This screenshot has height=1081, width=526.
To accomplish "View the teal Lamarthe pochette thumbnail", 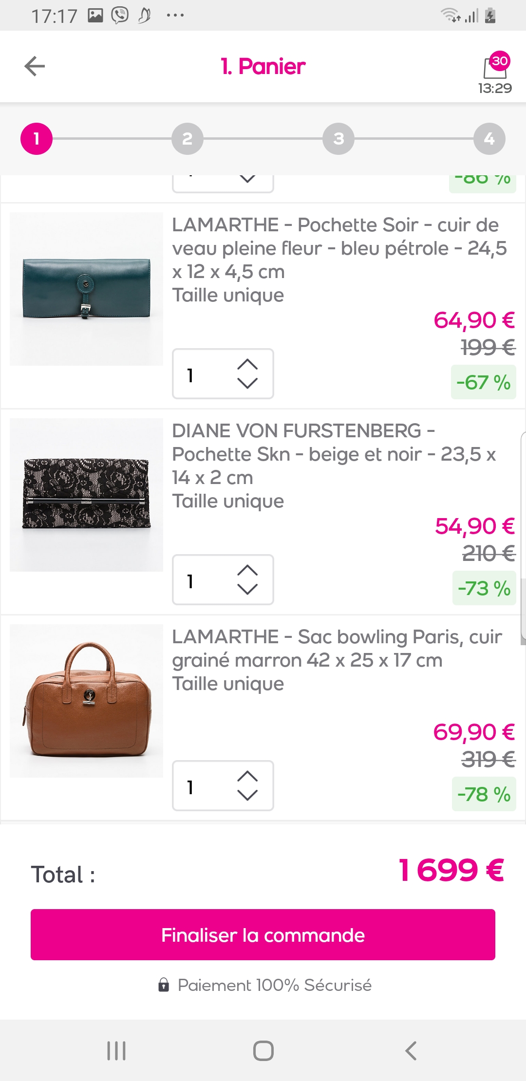I will 87,289.
